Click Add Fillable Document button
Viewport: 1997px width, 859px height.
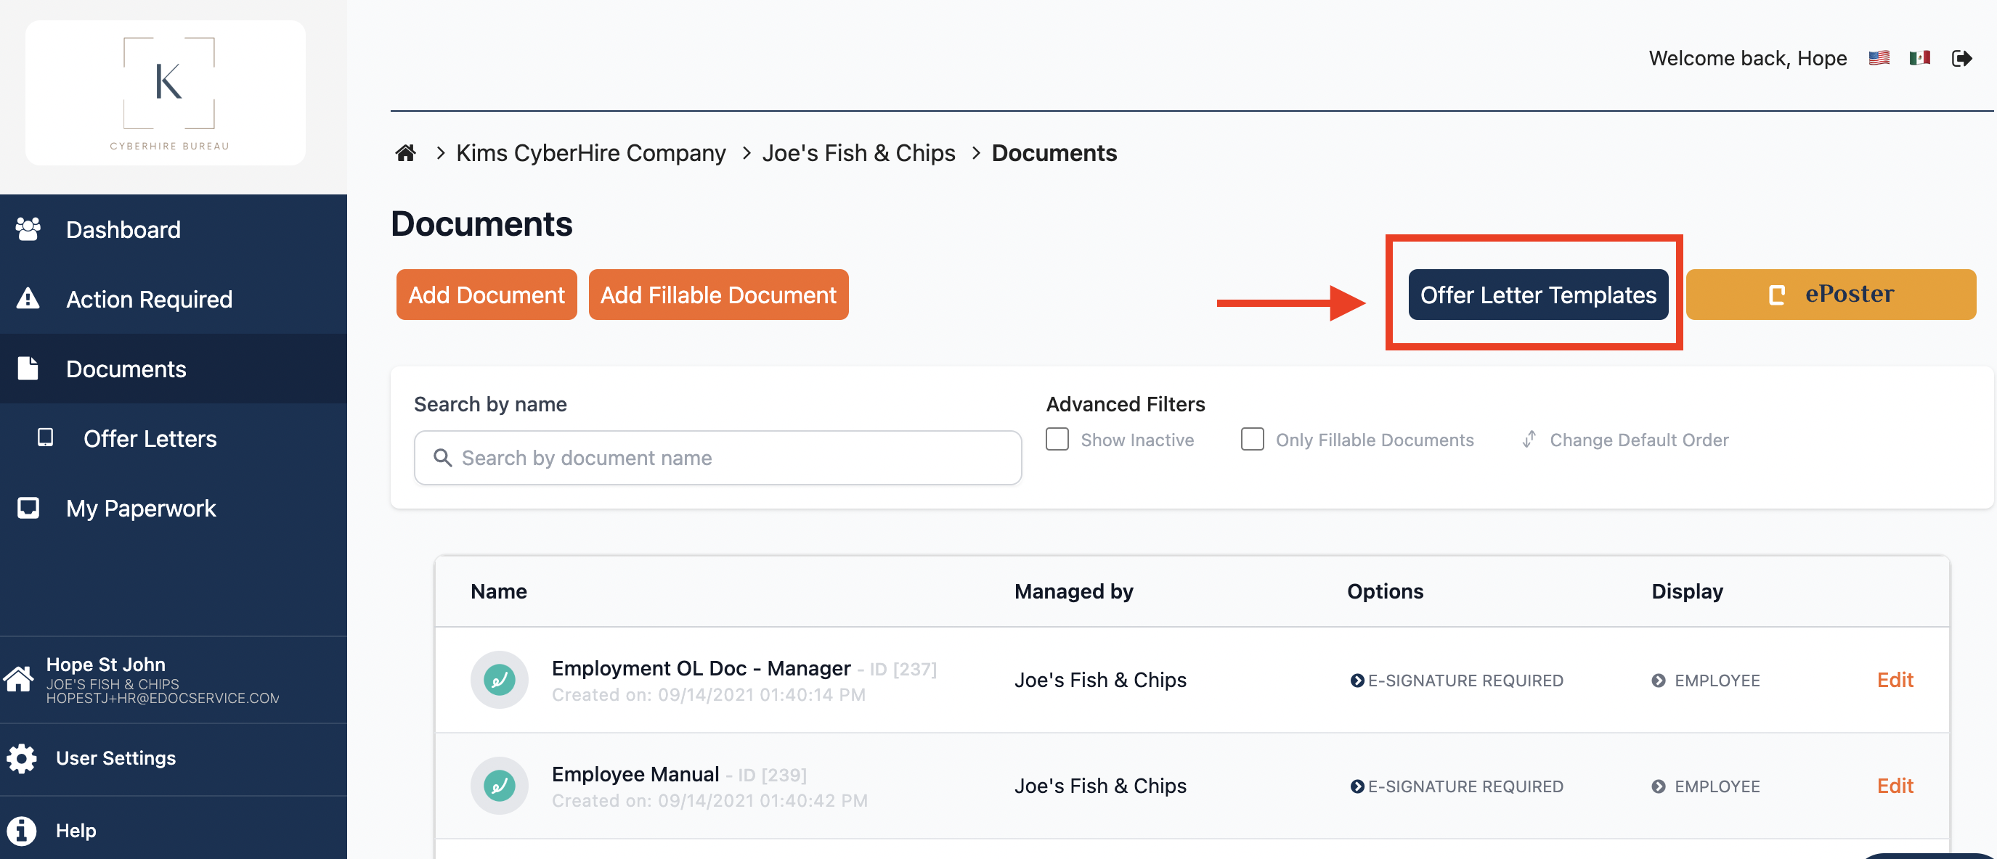point(718,295)
